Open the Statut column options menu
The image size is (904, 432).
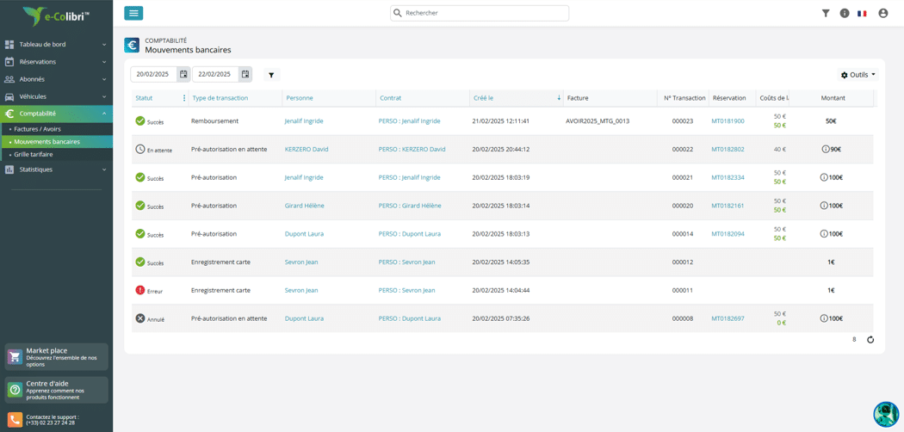[184, 98]
